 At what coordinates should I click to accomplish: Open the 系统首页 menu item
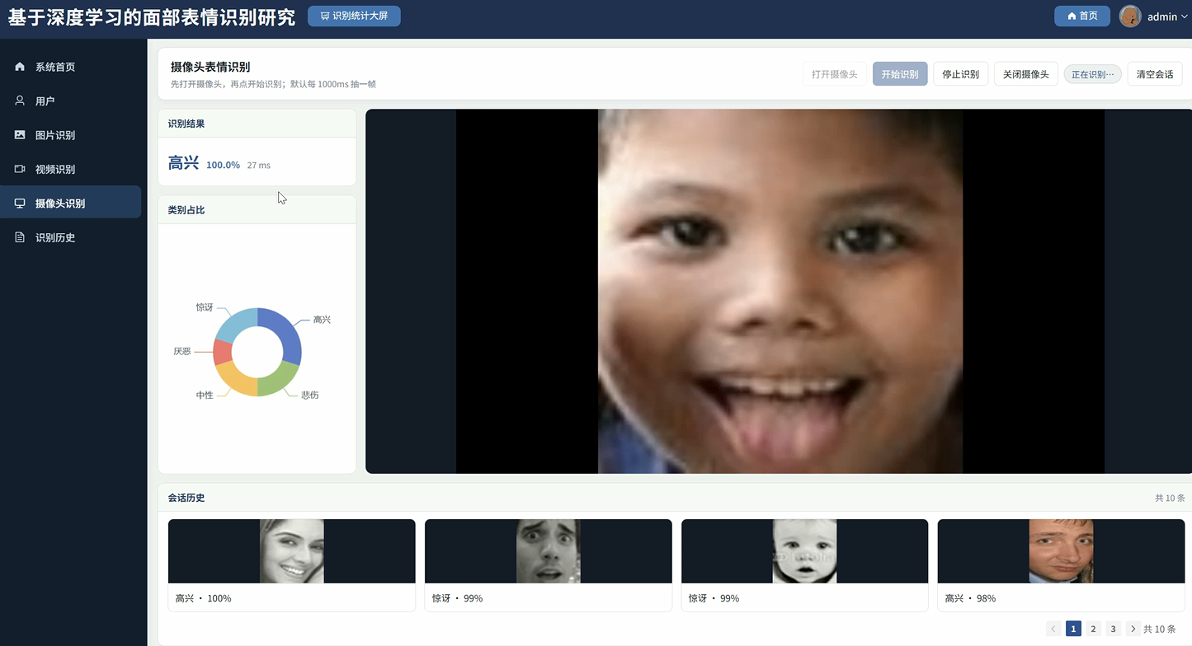point(71,67)
